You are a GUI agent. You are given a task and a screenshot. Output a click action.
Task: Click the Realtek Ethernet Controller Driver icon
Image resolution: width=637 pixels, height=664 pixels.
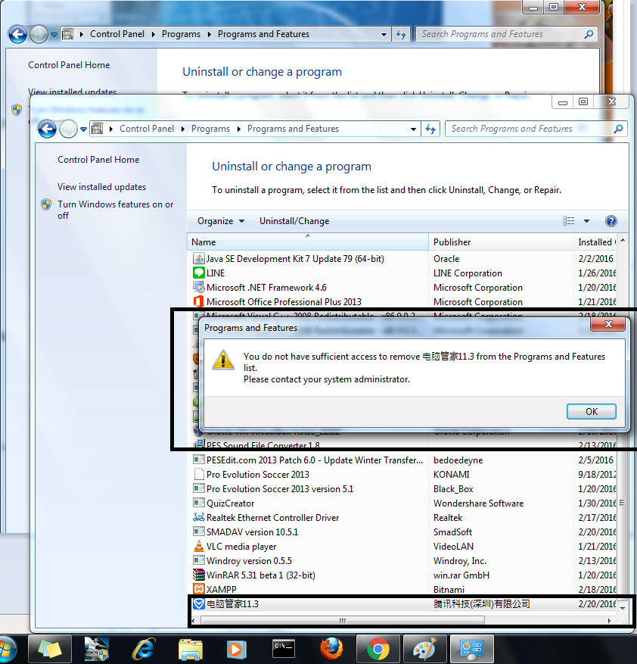pos(198,517)
